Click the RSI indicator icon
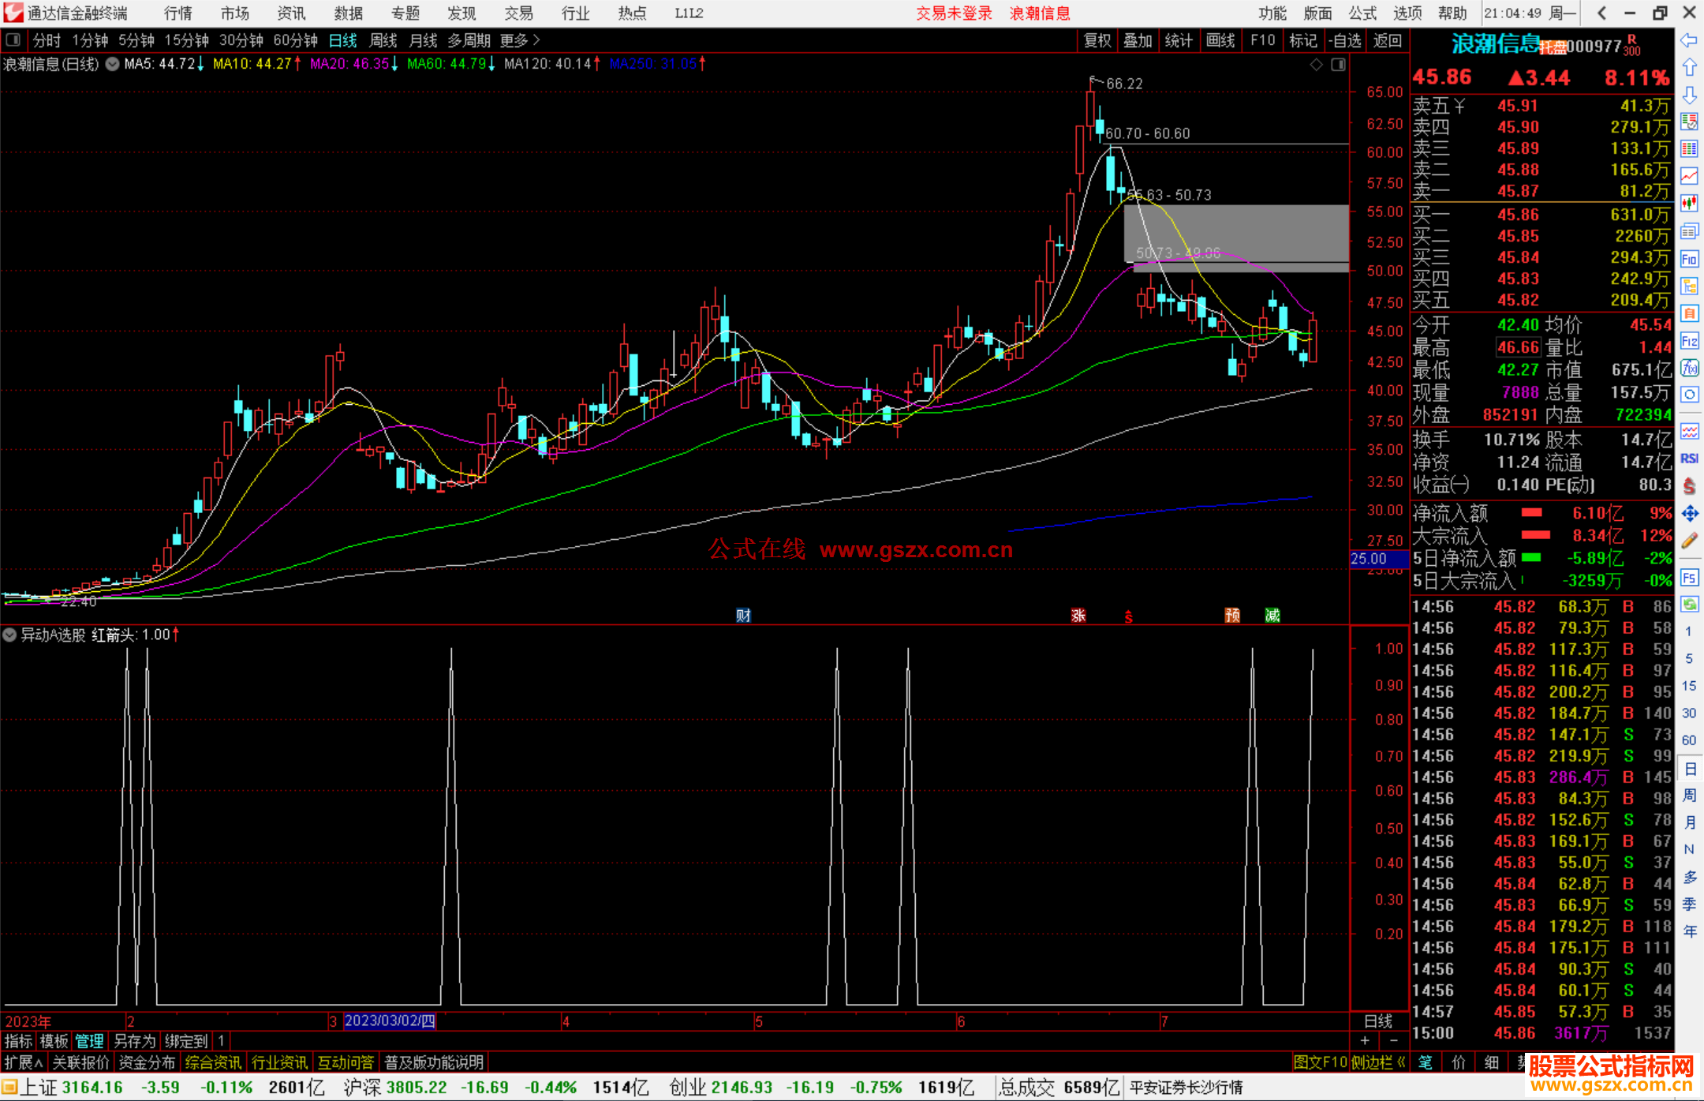Image resolution: width=1704 pixels, height=1101 pixels. tap(1689, 459)
